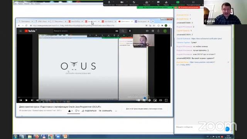247x139 pixels.
Task: Switch to the first Chrome tab
Action: coord(26,21)
